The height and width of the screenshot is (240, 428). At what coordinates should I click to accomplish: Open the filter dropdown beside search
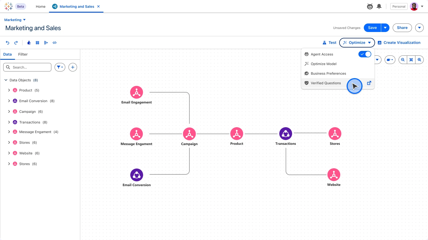pyautogui.click(x=60, y=67)
